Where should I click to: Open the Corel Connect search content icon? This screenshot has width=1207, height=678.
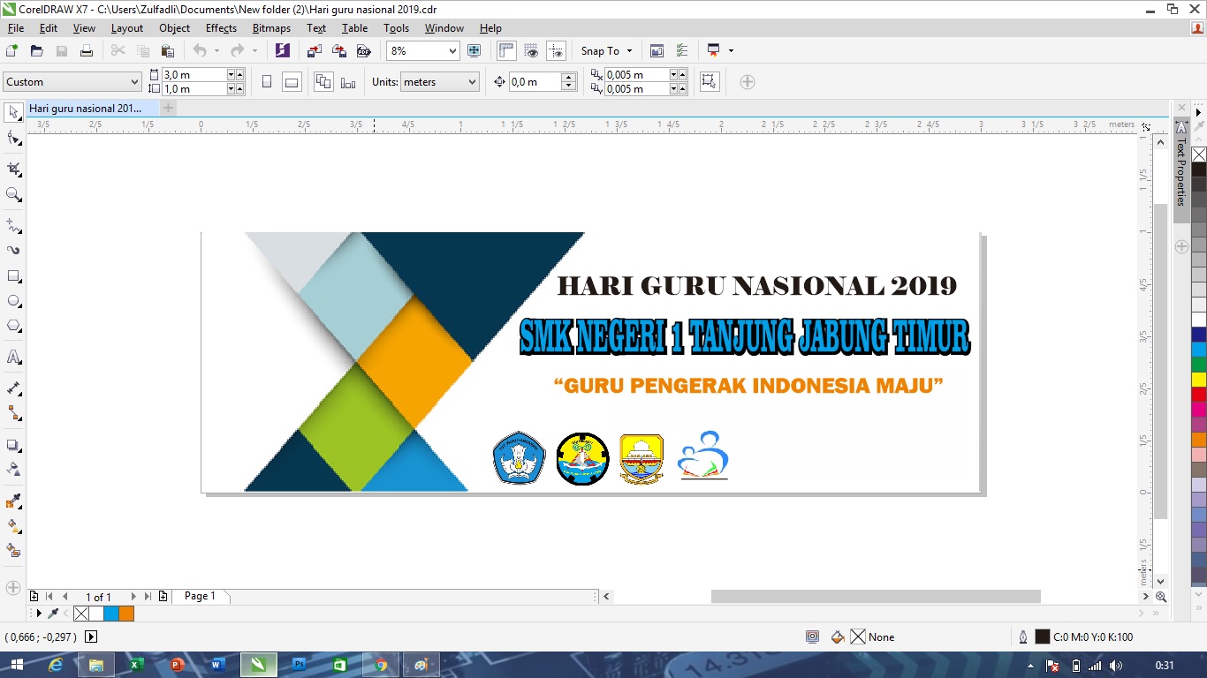283,51
